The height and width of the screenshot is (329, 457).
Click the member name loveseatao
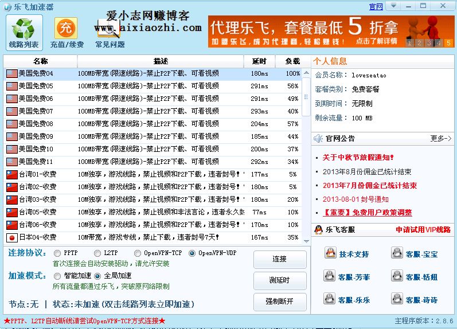click(369, 76)
